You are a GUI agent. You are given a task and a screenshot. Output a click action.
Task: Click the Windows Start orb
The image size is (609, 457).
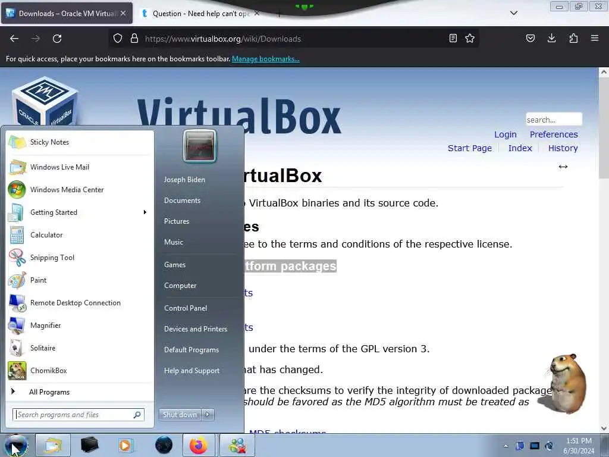coord(16,445)
